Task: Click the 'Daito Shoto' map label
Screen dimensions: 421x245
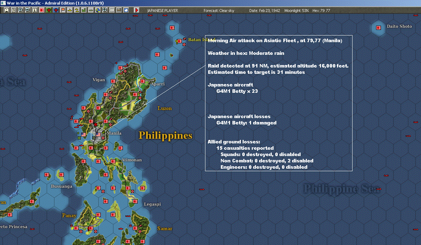Action: [x=399, y=26]
